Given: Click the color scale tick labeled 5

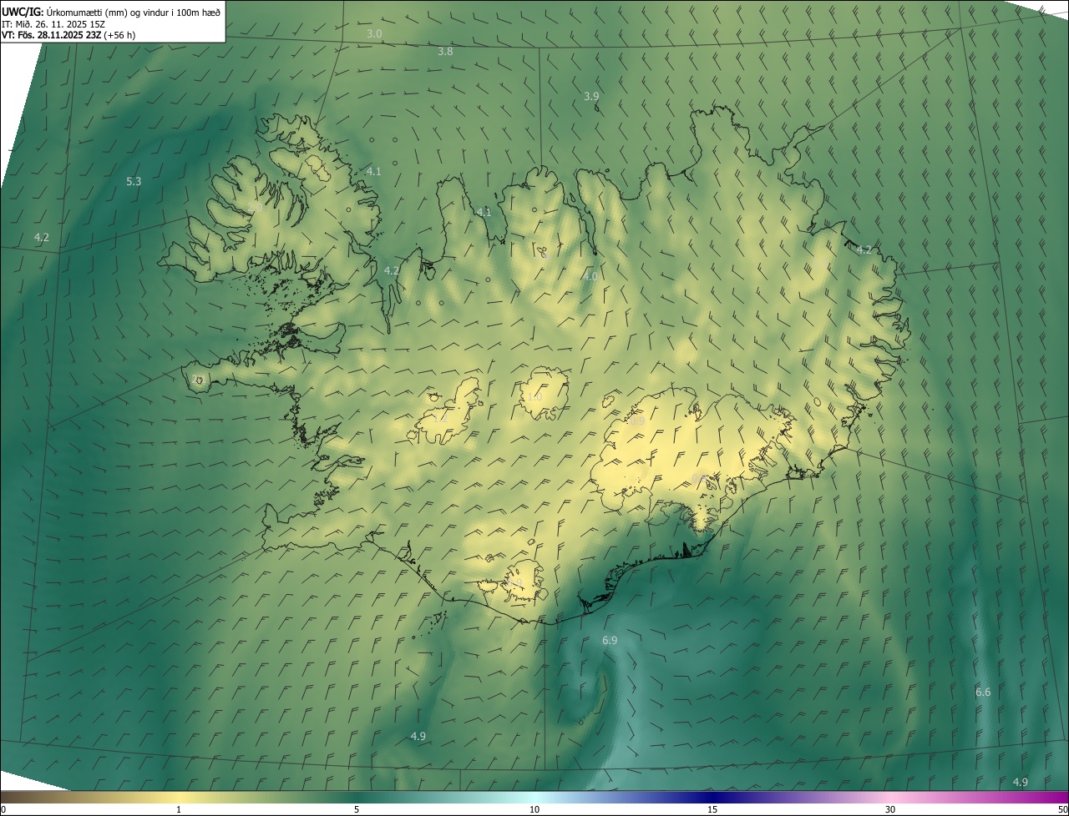Looking at the screenshot, I should click(x=357, y=809).
